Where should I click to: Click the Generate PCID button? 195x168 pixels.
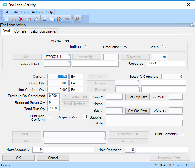[x=129, y=134]
